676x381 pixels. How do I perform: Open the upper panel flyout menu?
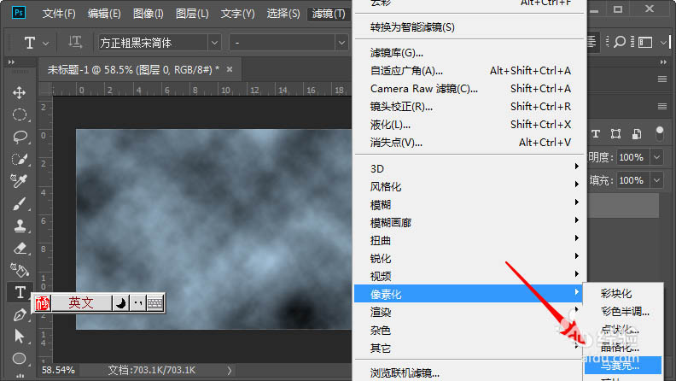tap(662, 79)
